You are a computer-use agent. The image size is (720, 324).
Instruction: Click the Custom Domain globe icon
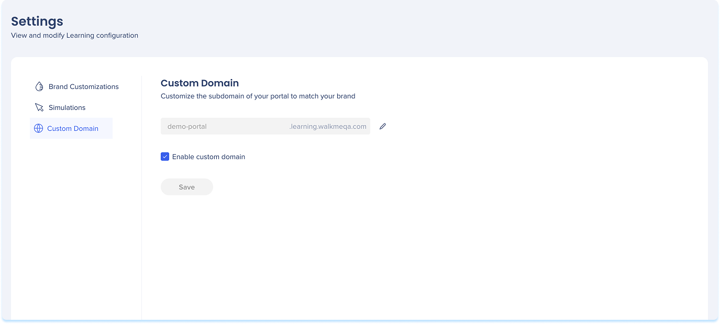point(38,128)
